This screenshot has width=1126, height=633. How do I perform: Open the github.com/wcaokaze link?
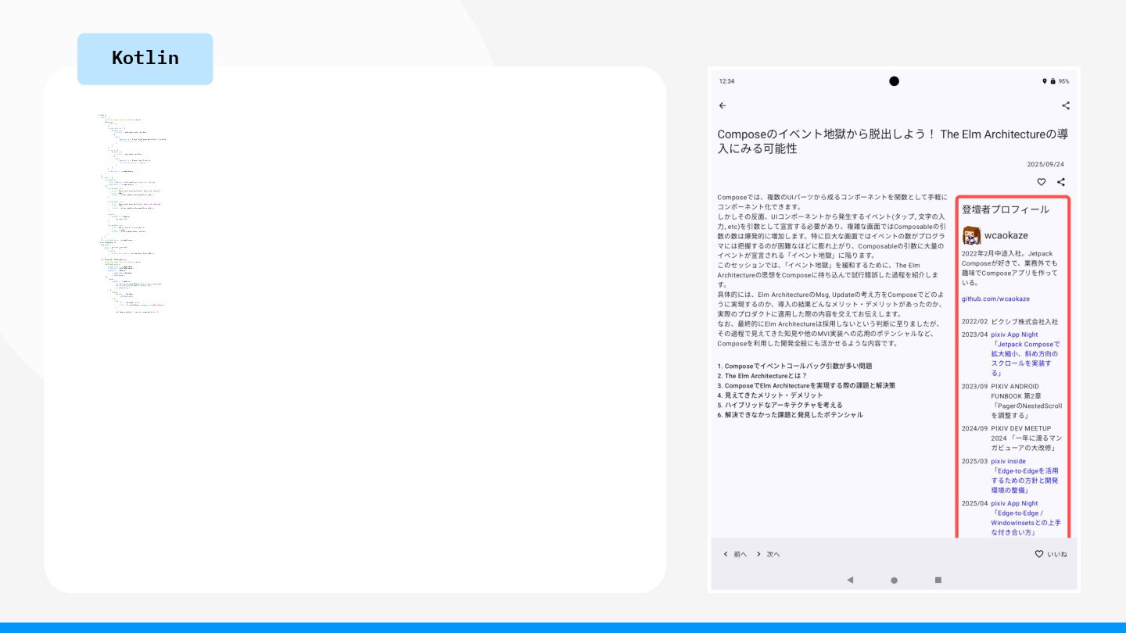tap(995, 299)
